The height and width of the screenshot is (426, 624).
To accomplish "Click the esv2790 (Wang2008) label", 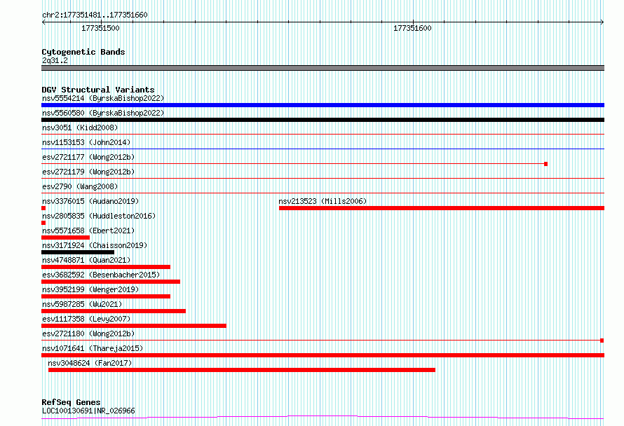I will point(80,186).
